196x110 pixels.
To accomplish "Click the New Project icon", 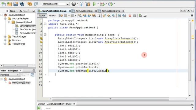I will 9,4.
